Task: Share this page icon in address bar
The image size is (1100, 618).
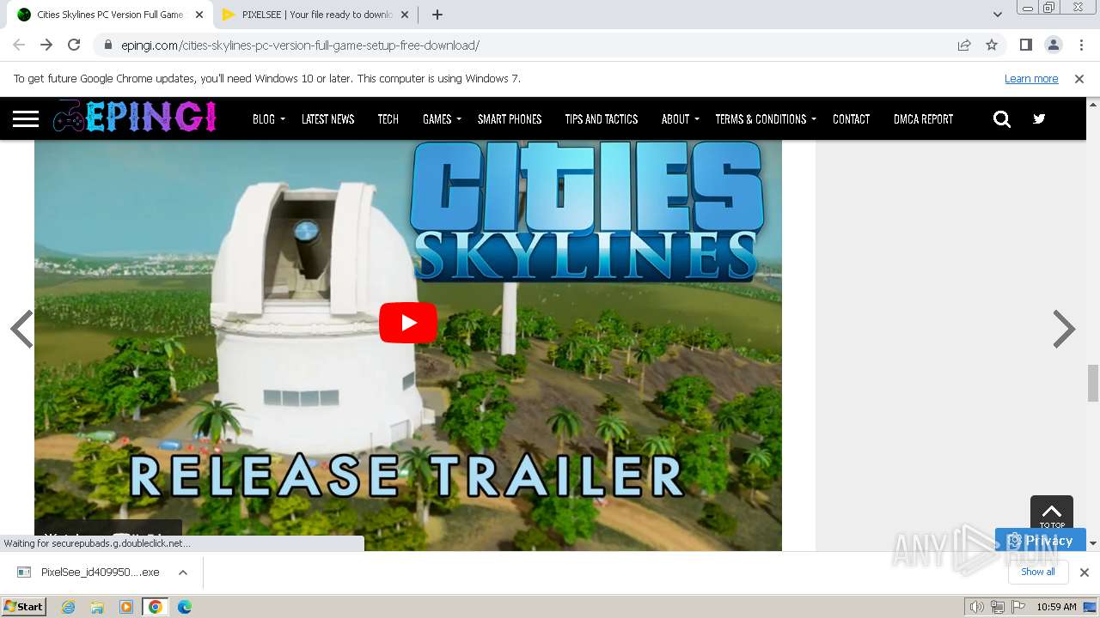Action: (964, 45)
